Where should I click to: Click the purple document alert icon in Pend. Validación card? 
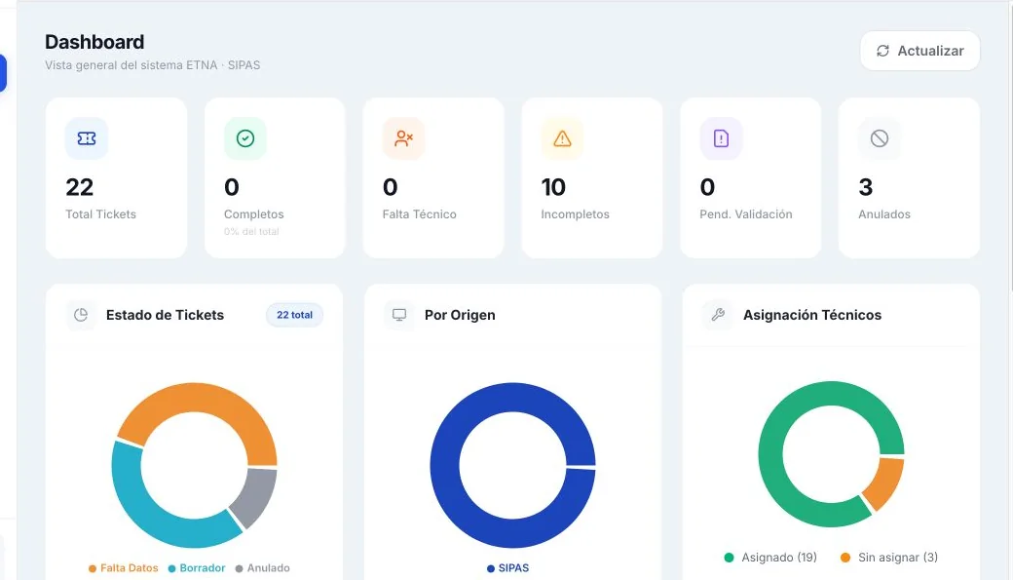click(721, 138)
